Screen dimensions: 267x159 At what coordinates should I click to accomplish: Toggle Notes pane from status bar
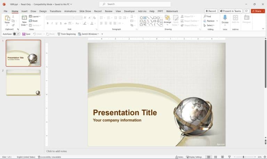179,157
